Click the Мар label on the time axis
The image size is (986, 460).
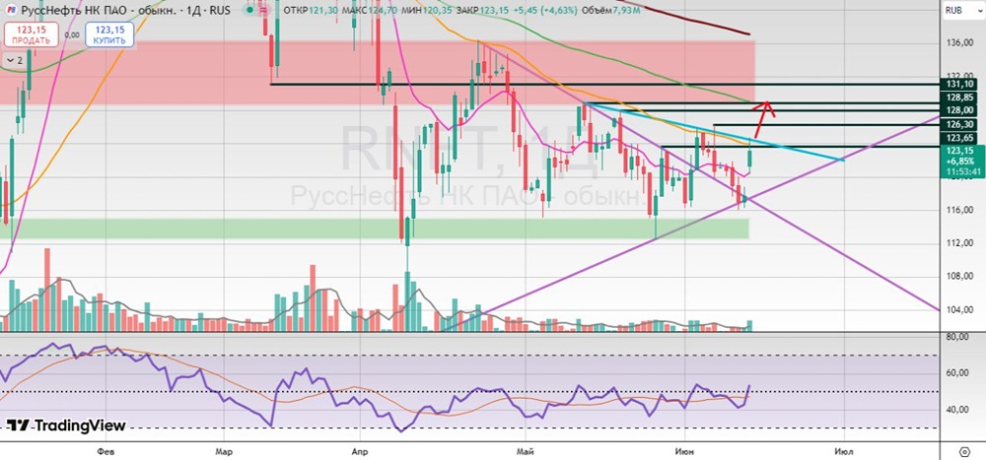point(224,451)
